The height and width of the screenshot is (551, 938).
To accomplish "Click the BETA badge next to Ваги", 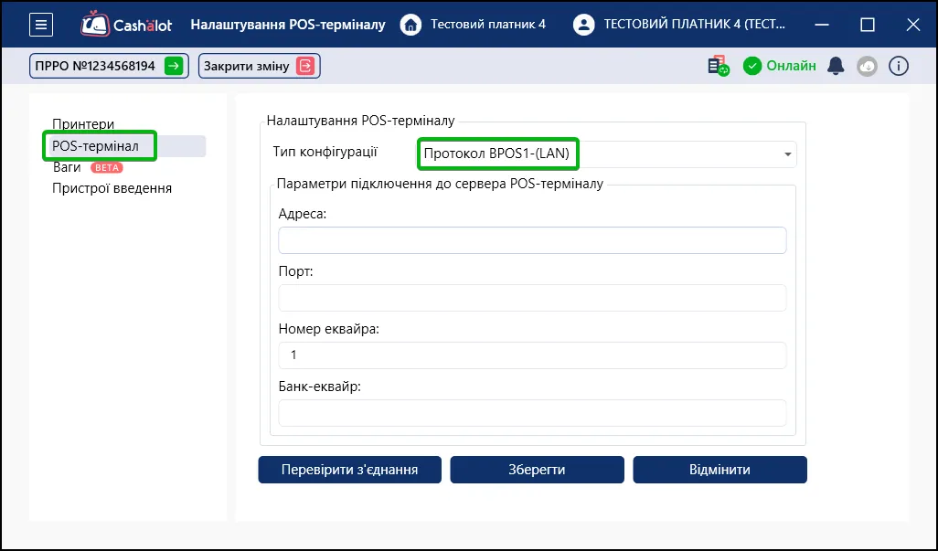I will (x=107, y=167).
